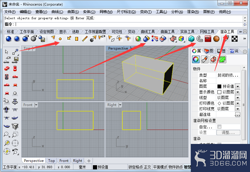The height and width of the screenshot is (172, 250).
Task: Open the 打印线宽 print width dropdown
Action: tap(238, 109)
